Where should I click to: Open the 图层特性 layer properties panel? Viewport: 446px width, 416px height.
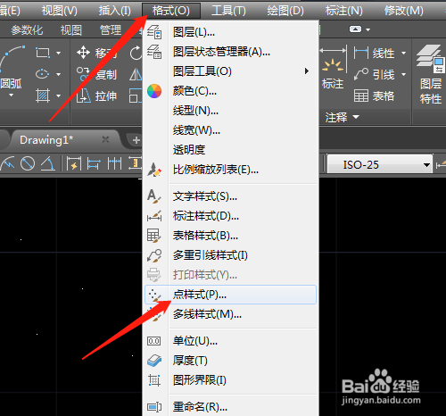431,74
